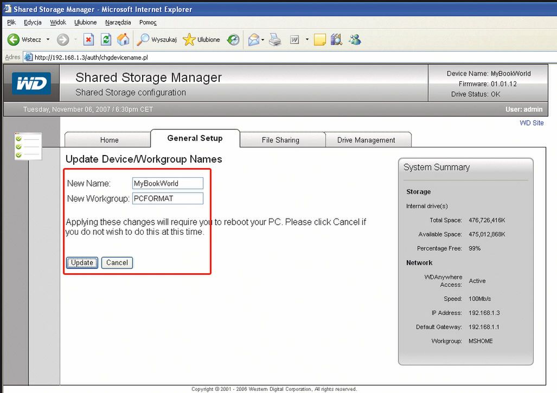Click the Messenger people icon
557x393 pixels.
click(x=355, y=40)
